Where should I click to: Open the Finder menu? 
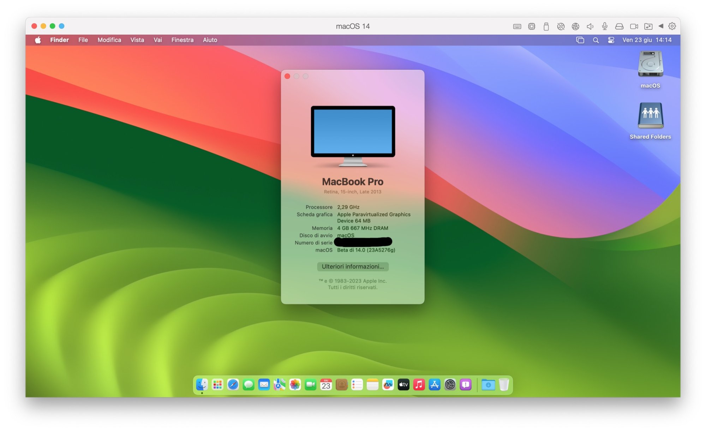coord(59,40)
